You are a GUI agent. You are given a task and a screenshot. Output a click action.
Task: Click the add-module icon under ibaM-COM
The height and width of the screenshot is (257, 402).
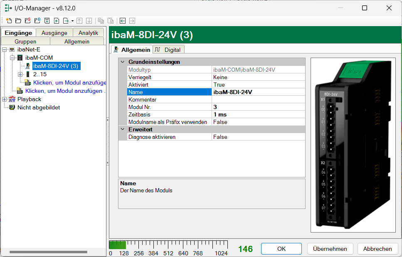(x=28, y=82)
